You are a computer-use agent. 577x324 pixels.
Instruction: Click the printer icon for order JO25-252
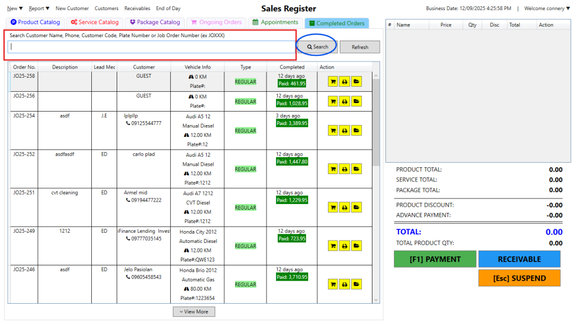(x=344, y=169)
